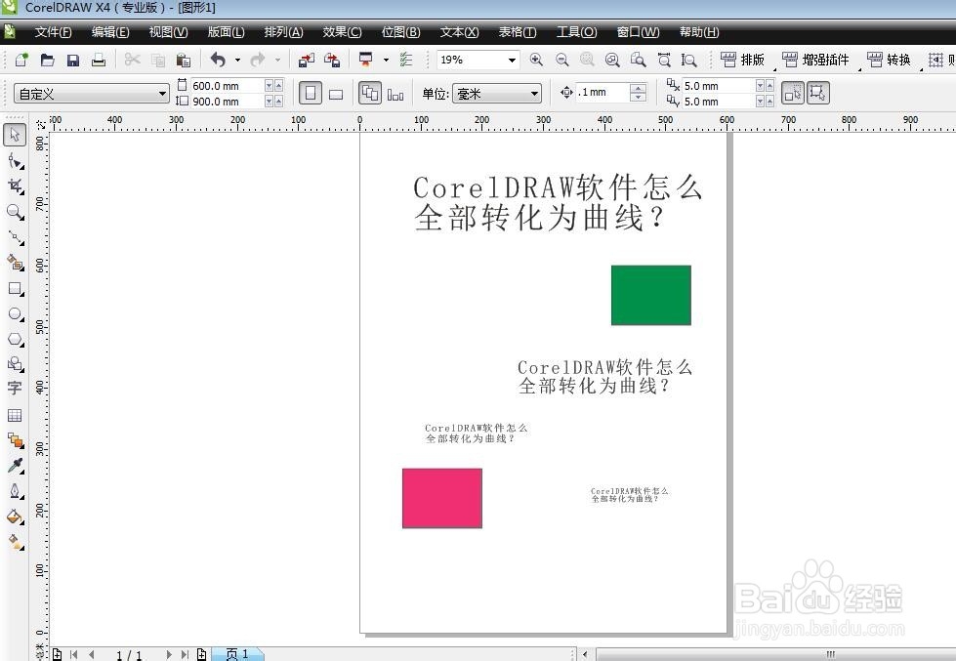Expand the Undo history dropdown arrow
Viewport: 956px width, 661px height.
point(237,60)
